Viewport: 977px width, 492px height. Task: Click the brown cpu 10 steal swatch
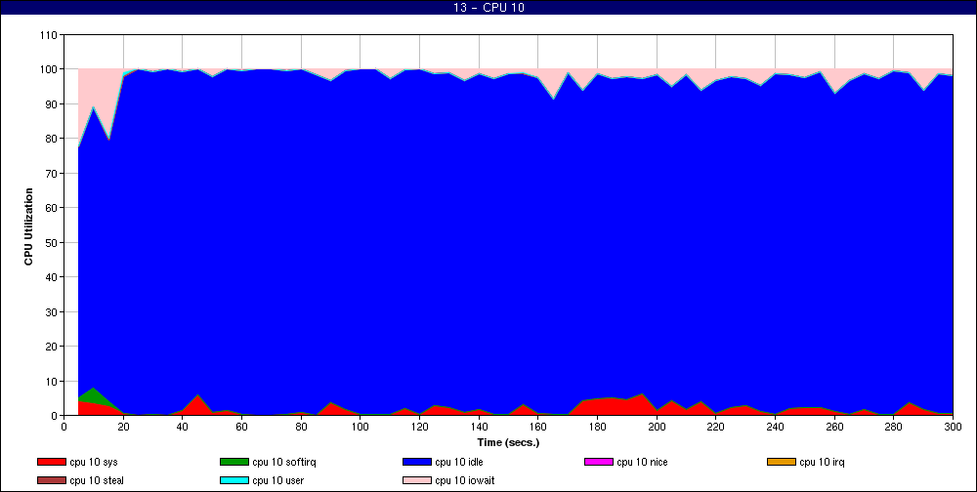51,481
